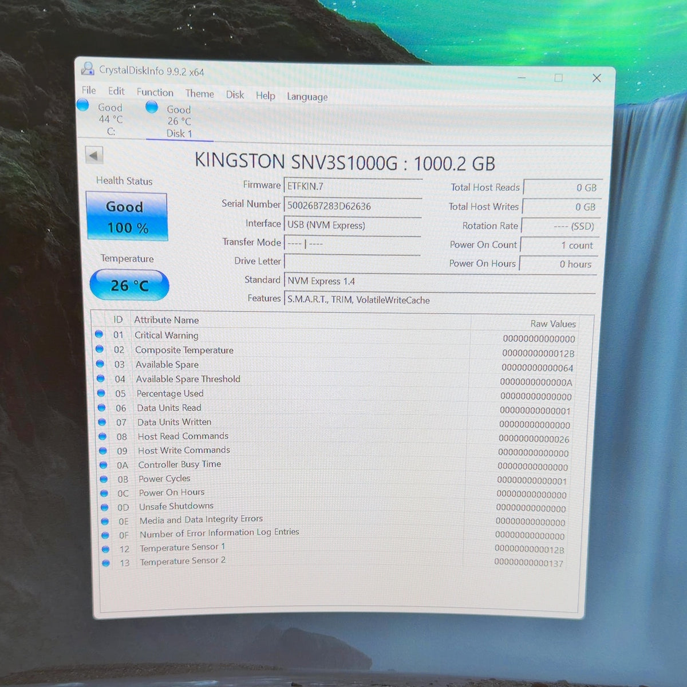Viewport: 687px width, 687px height.
Task: Click the Power On Count value 1 count
Action: coord(559,245)
